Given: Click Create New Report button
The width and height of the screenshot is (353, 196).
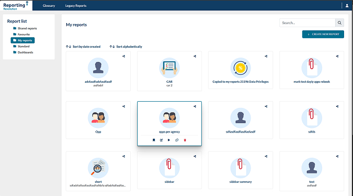Looking at the screenshot, I should click(x=323, y=34).
